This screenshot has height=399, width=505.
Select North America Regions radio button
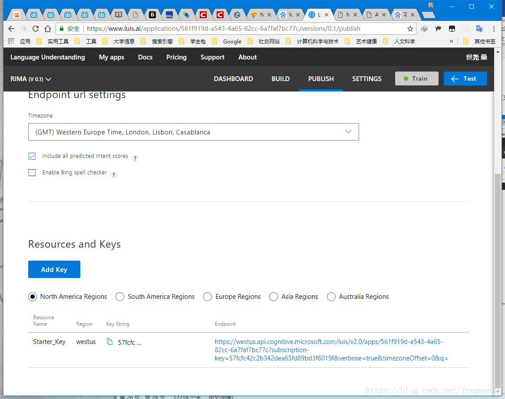point(33,297)
